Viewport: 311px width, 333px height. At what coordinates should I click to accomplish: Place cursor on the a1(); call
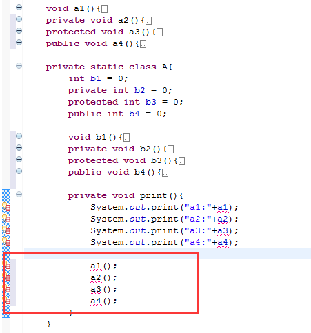(103, 266)
